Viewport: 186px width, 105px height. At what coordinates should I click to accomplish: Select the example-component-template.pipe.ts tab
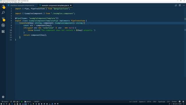[x=55, y=6]
